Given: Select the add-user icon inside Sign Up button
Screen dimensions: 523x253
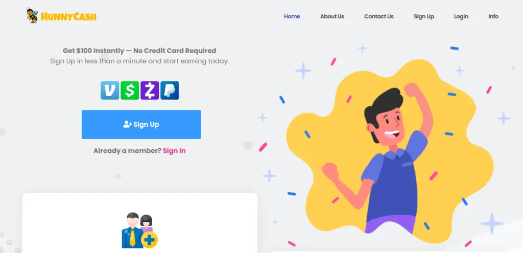Looking at the screenshot, I should coord(127,125).
